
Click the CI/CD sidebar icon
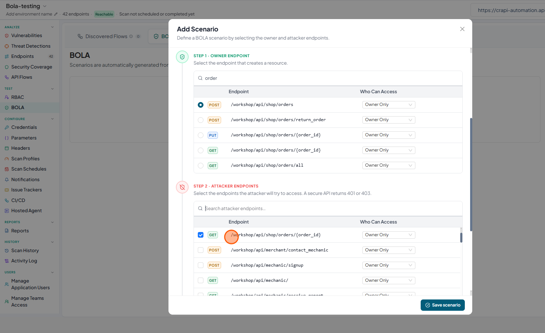tap(7, 201)
